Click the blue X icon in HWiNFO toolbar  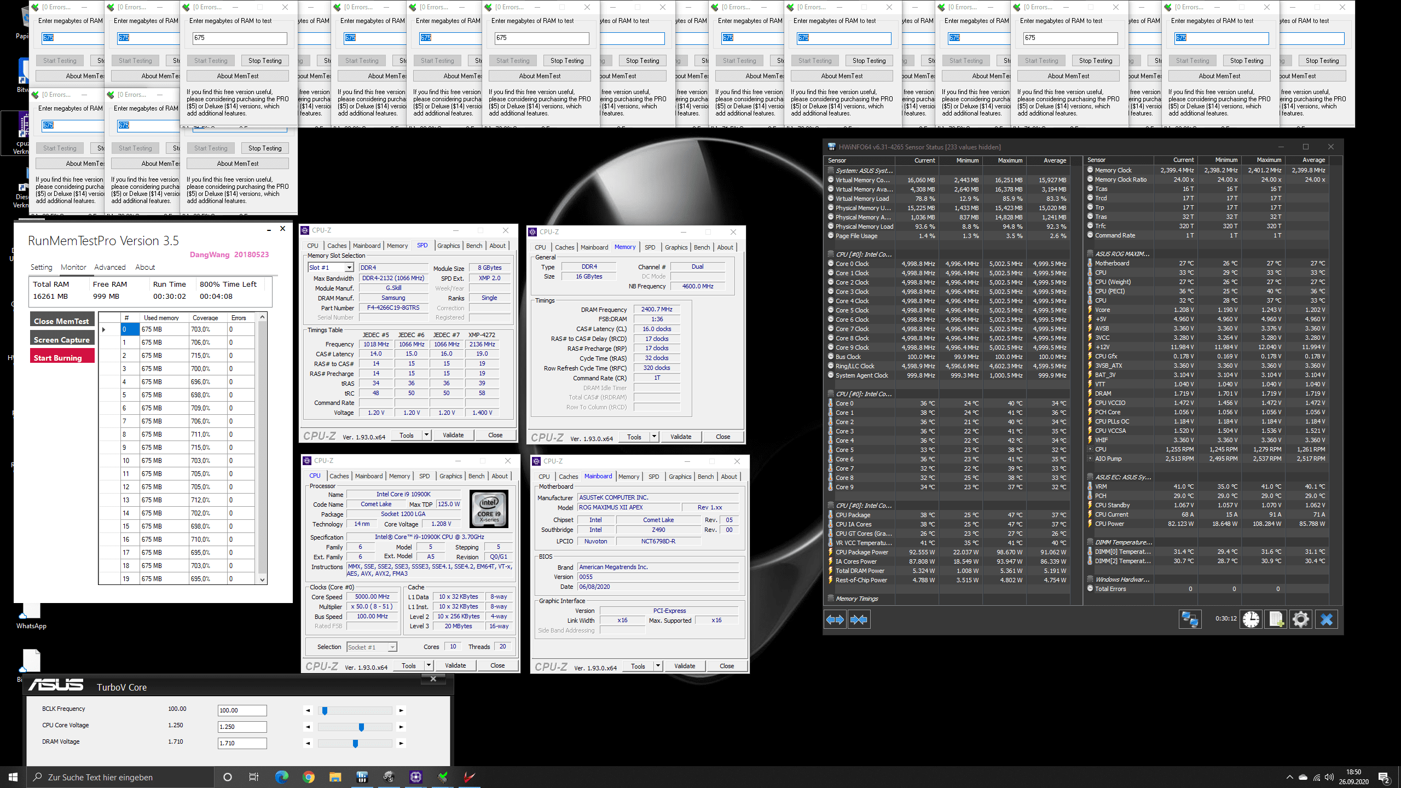pos(1327,619)
